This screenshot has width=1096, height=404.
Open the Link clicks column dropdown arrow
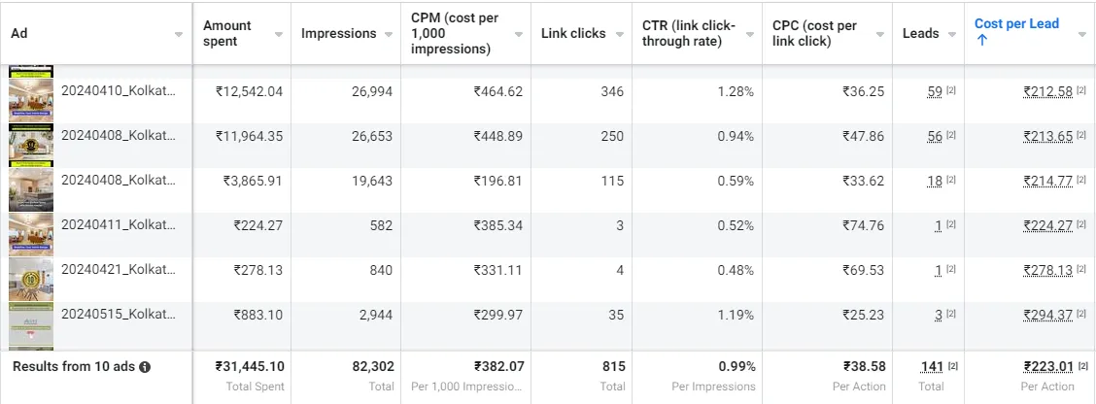click(619, 34)
